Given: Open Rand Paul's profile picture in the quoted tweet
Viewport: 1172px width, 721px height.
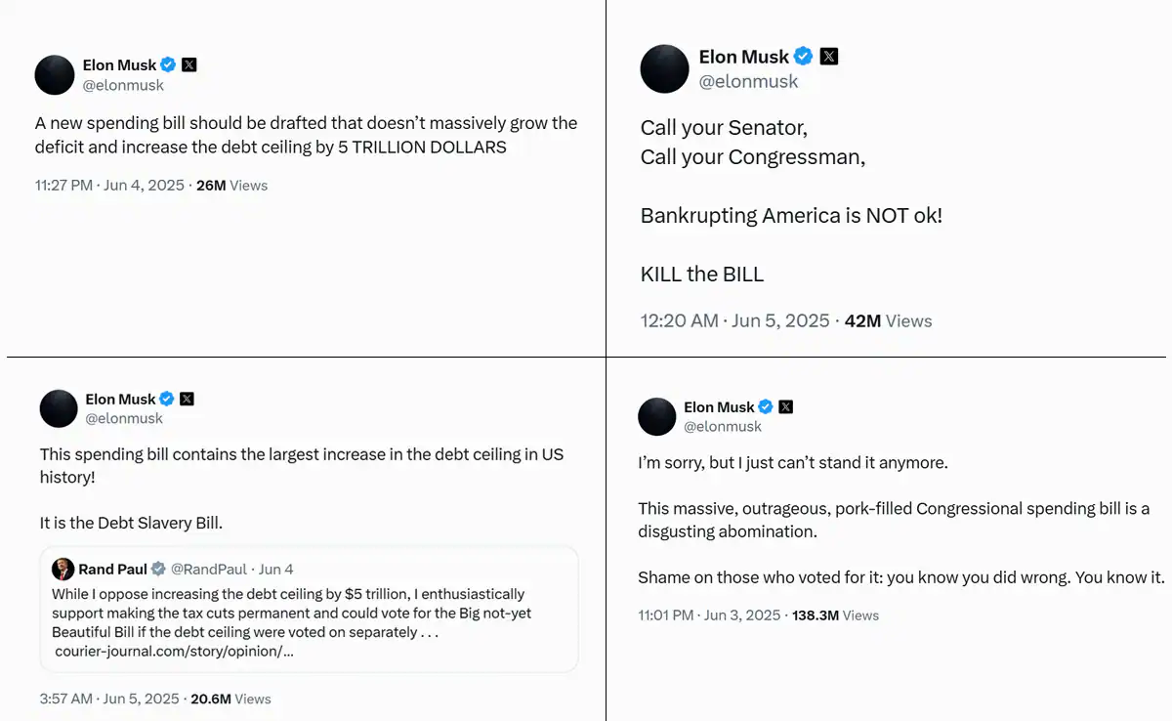Looking at the screenshot, I should pos(63,570).
